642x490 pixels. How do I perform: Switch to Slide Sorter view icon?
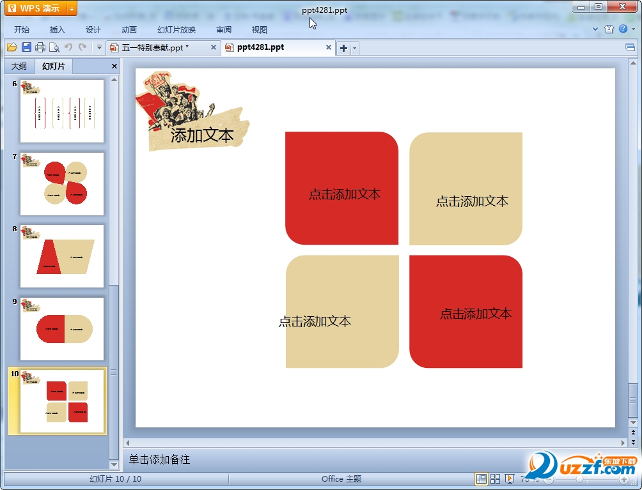[495, 479]
